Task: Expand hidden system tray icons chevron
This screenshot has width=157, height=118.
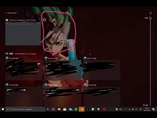Action: pos(125,109)
